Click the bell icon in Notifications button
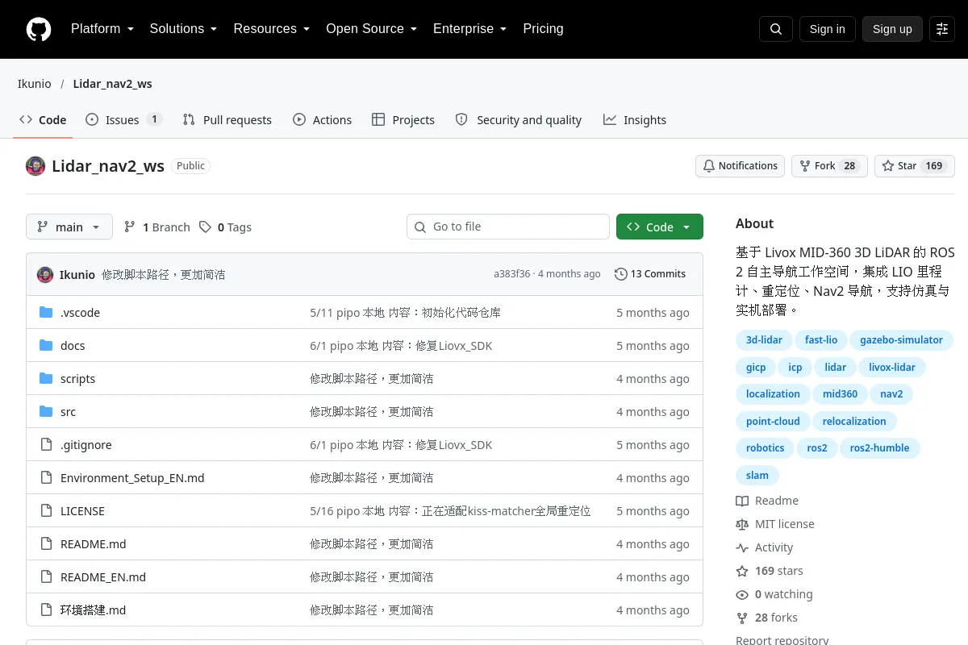 tap(709, 166)
